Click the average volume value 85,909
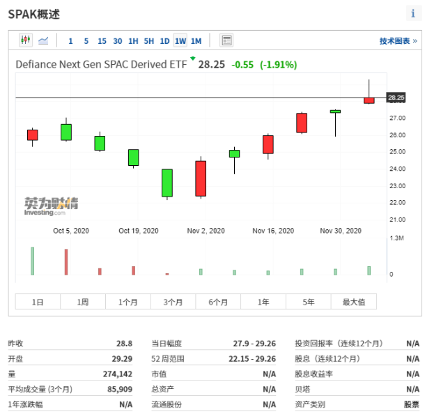425x414 pixels. (x=120, y=389)
